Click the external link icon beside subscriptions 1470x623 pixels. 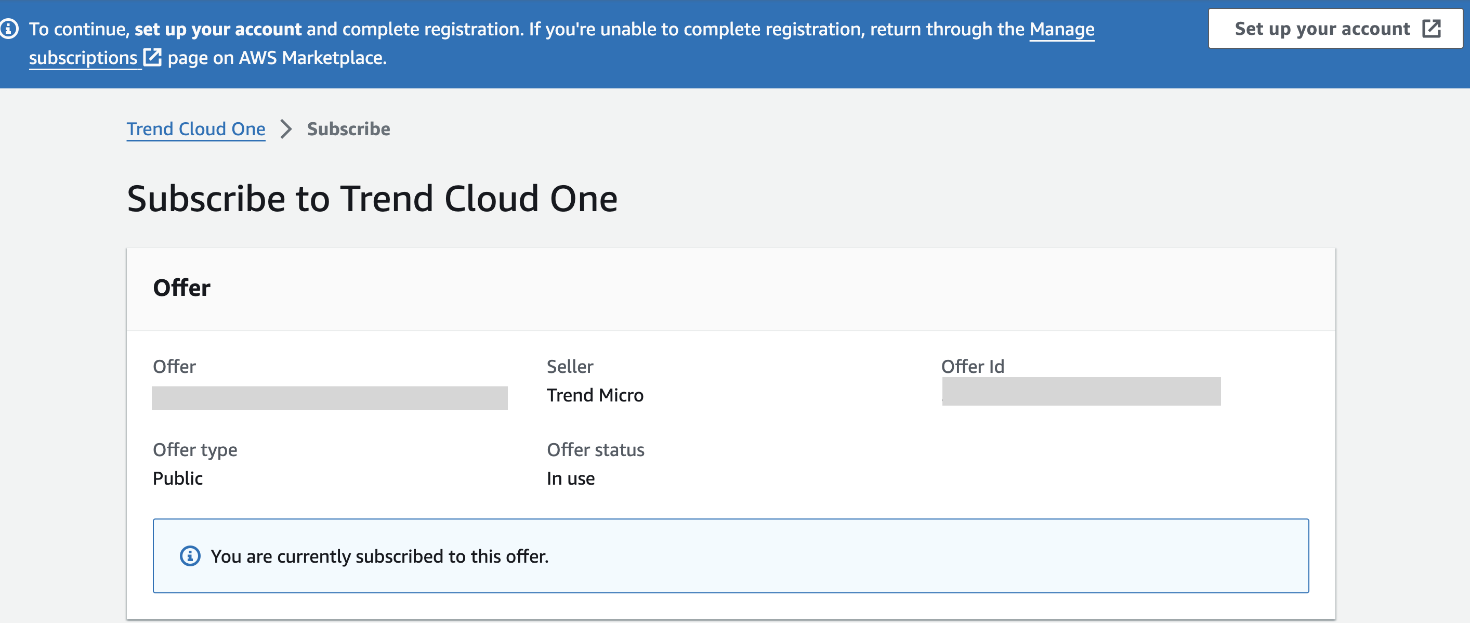tap(152, 57)
